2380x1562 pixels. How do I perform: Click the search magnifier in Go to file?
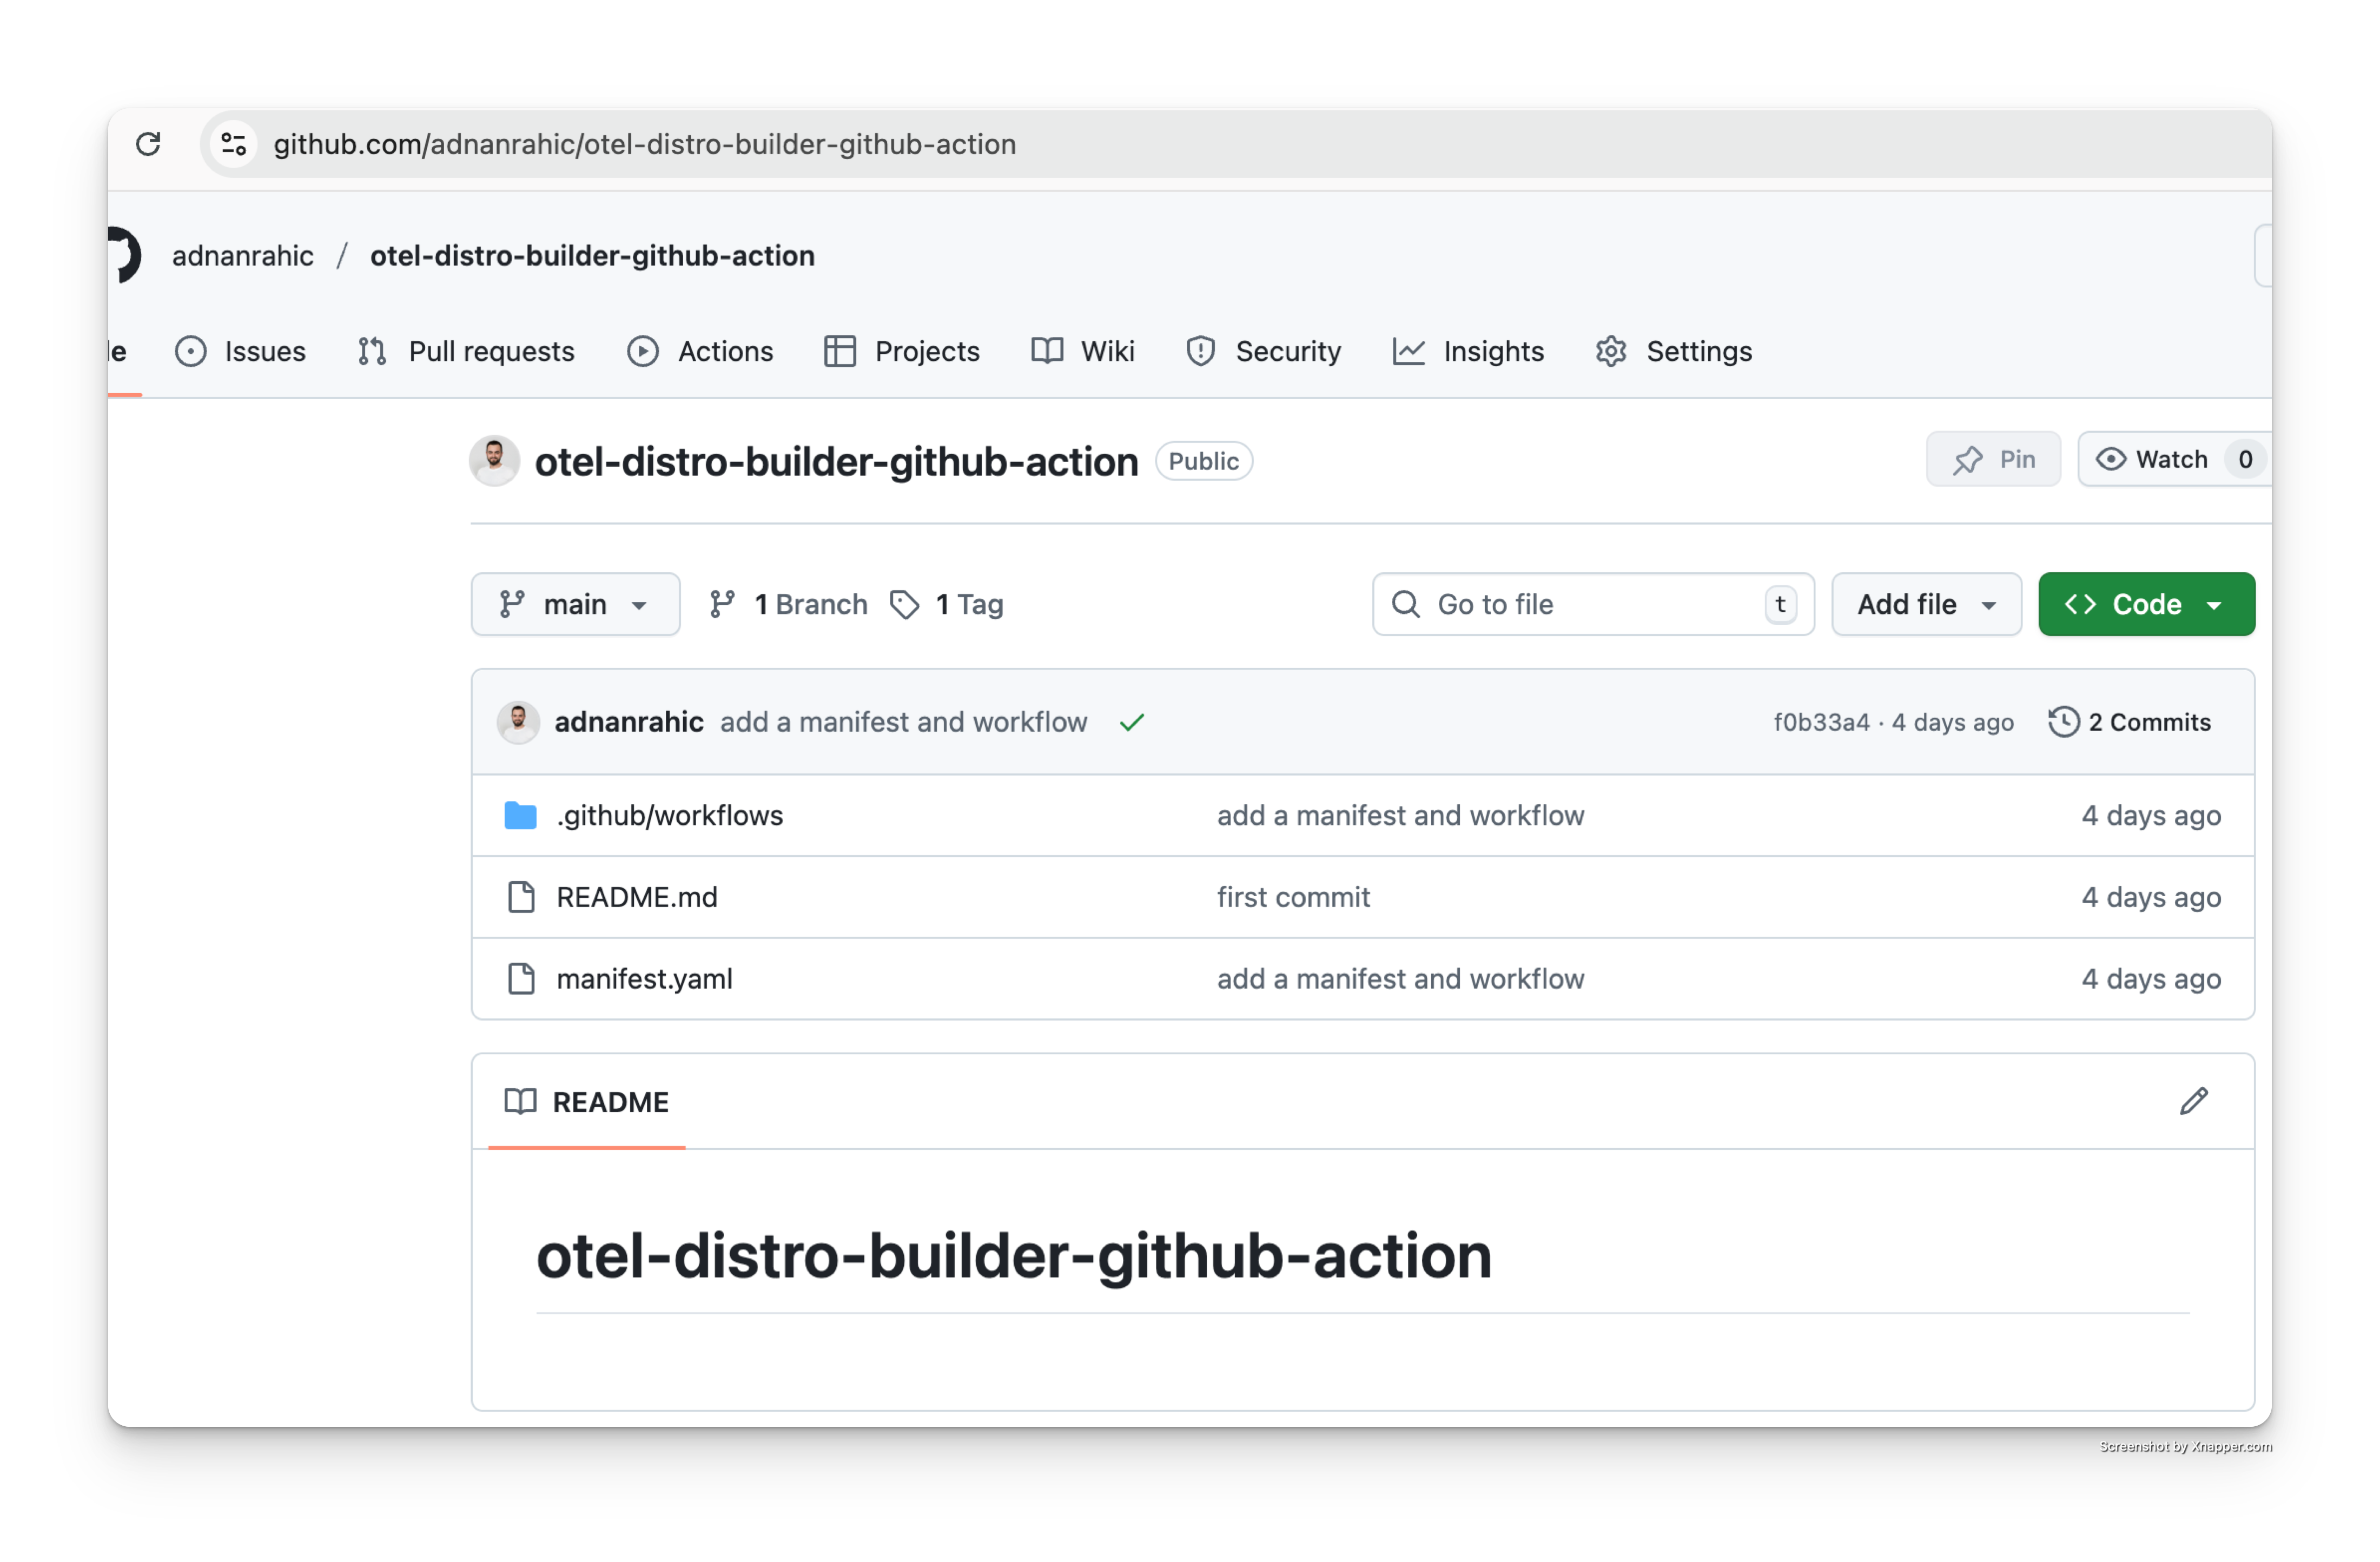coord(1405,604)
